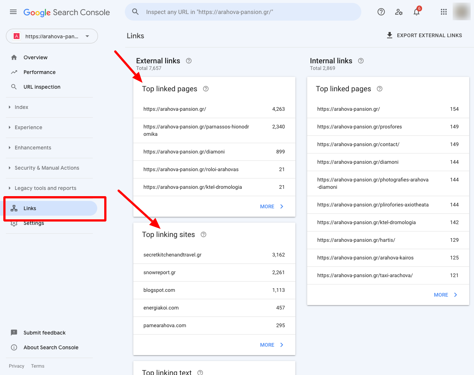Screen dimensions: 474x375
Task: Click the URL inspection magnifier icon
Action: click(14, 87)
